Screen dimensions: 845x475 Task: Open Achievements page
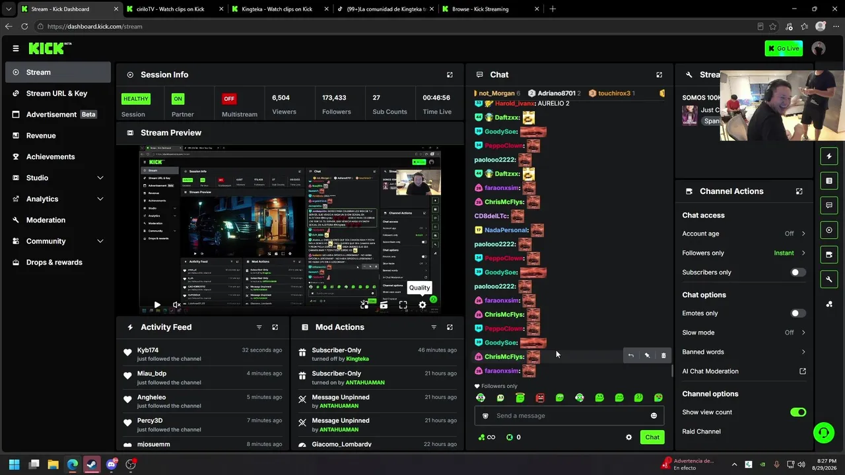coord(58,157)
